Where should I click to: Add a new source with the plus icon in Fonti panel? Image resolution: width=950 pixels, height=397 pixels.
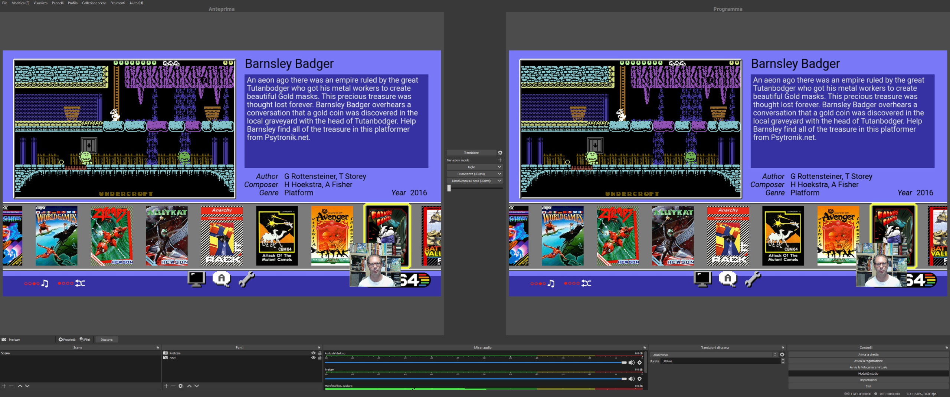click(x=166, y=386)
